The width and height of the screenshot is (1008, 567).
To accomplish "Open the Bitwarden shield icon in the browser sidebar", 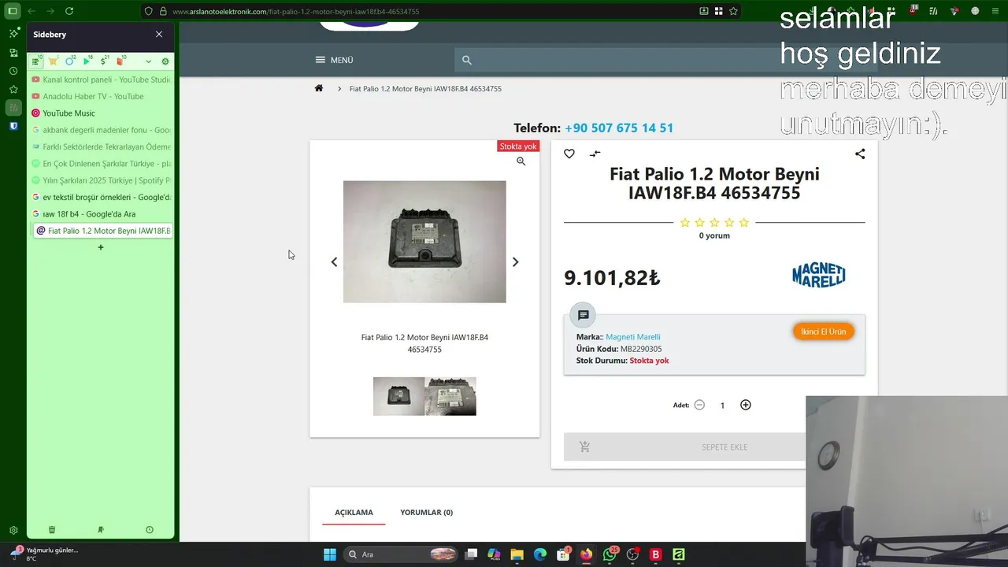I will pyautogui.click(x=13, y=126).
